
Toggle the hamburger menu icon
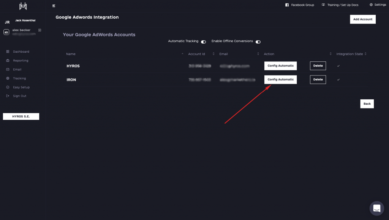[x=54, y=6]
